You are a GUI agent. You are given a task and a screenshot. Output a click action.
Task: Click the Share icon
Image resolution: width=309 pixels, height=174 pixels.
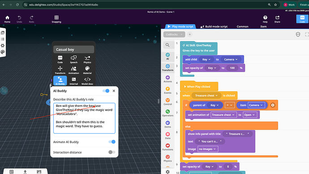(x=277, y=19)
